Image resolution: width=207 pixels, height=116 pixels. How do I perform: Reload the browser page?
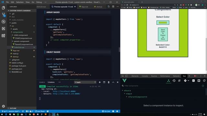127,5
